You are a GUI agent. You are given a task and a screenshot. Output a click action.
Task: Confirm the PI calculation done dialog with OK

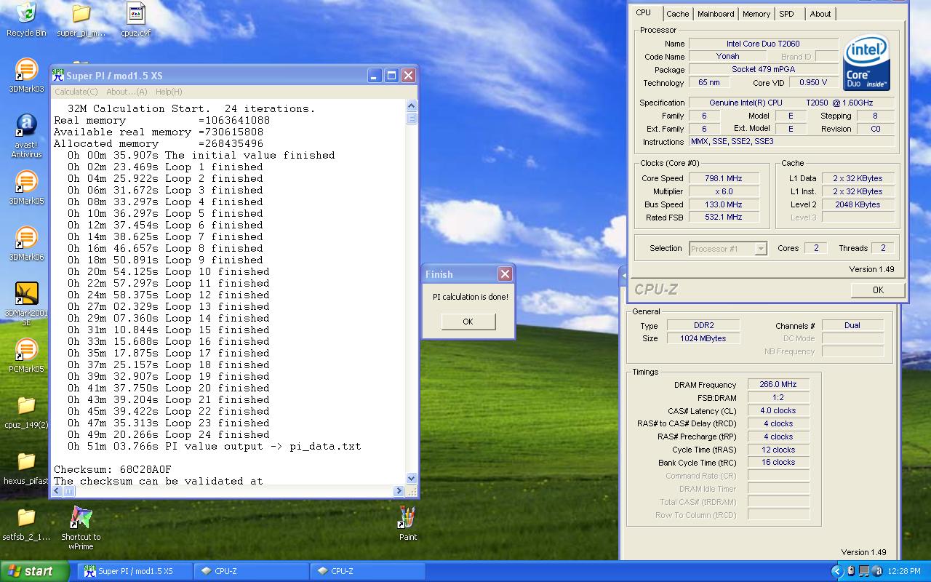tap(468, 322)
